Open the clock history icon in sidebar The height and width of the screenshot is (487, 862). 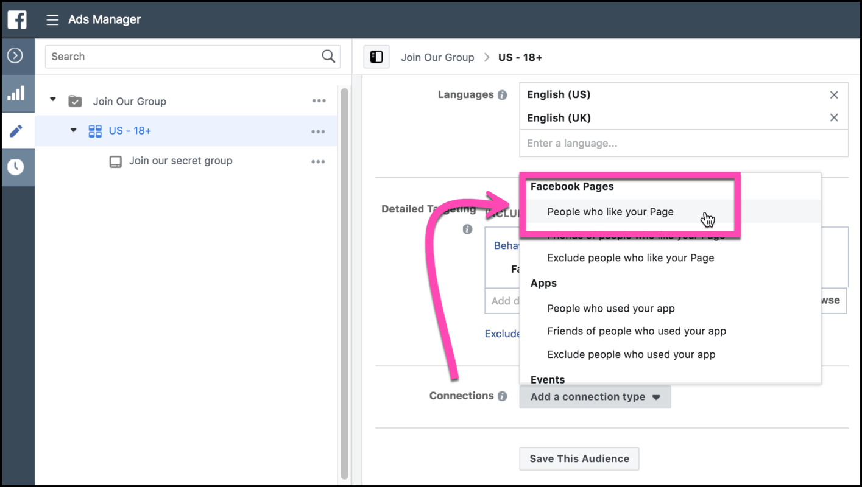[x=16, y=167]
